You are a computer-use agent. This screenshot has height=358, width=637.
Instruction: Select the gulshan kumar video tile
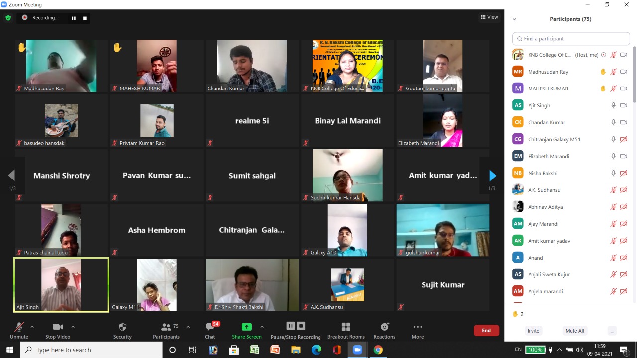click(x=443, y=230)
